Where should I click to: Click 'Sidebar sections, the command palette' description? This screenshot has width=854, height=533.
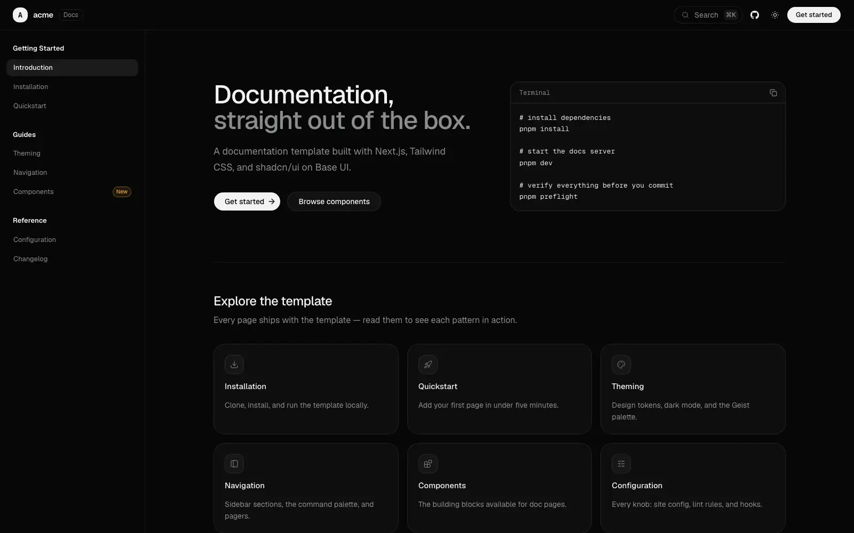coord(299,510)
